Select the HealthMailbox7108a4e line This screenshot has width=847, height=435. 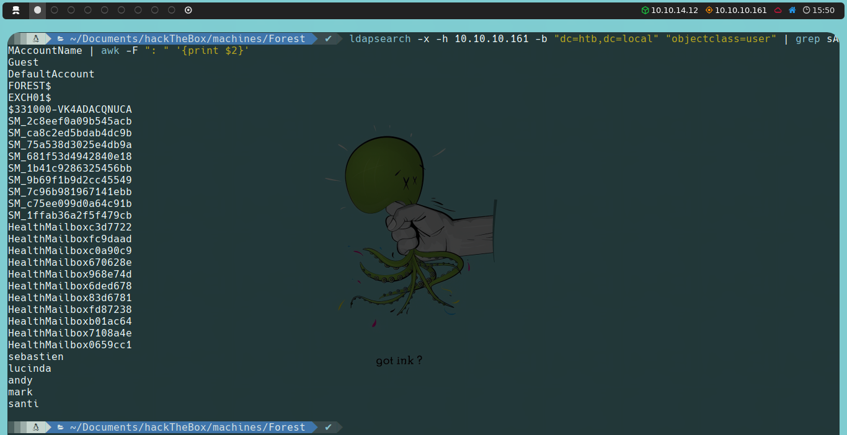(70, 333)
